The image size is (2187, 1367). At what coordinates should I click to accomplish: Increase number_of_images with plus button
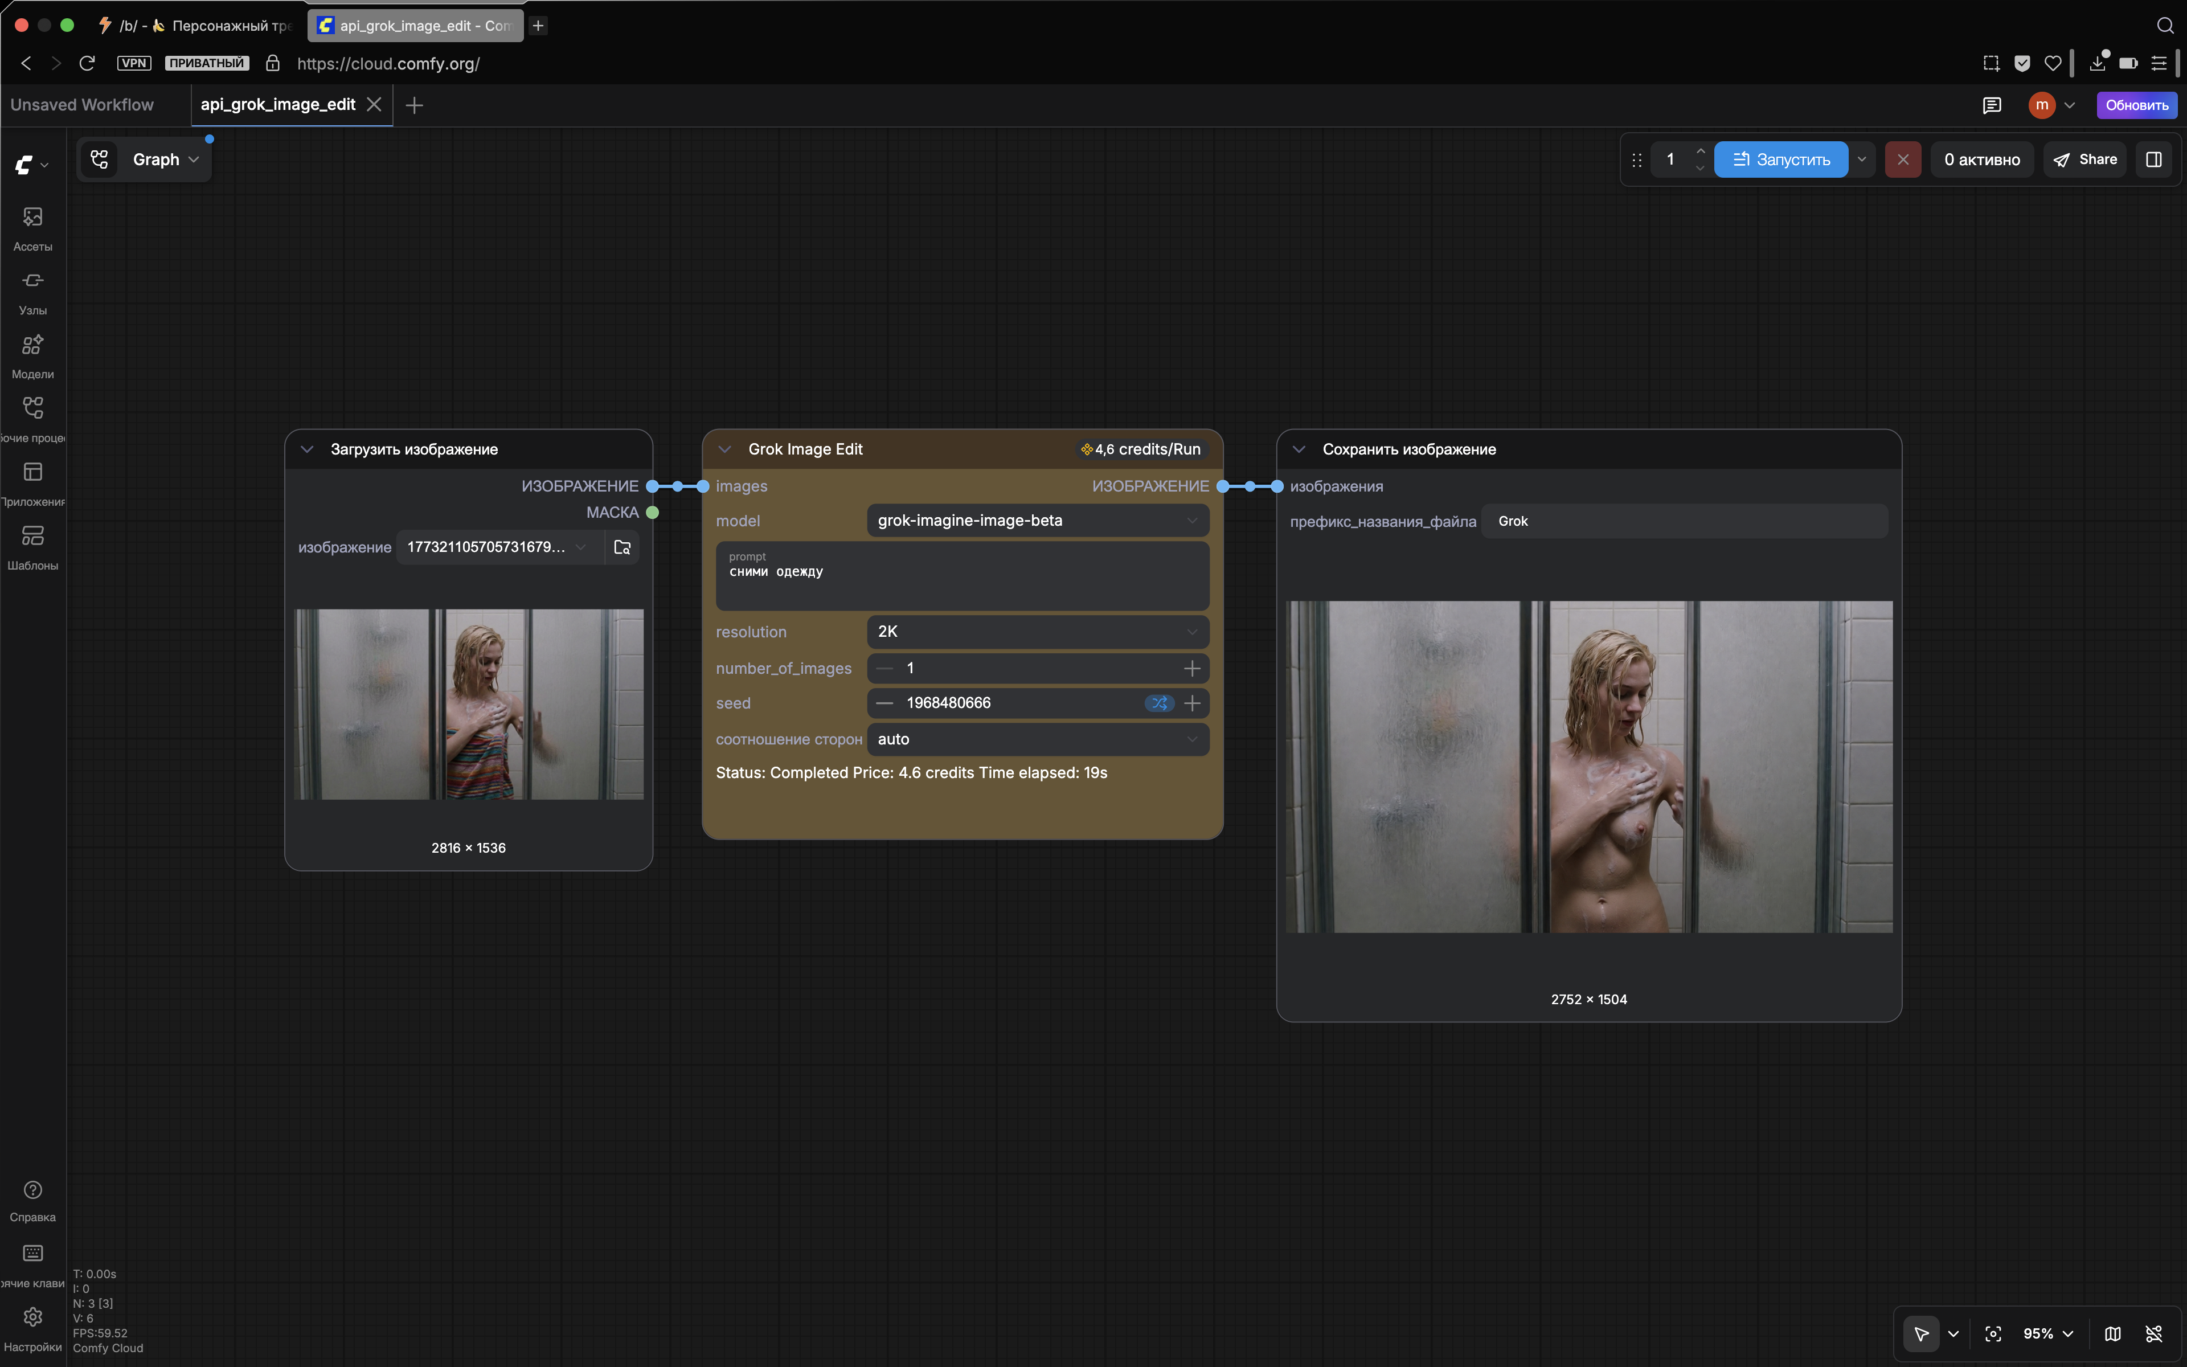(1192, 668)
